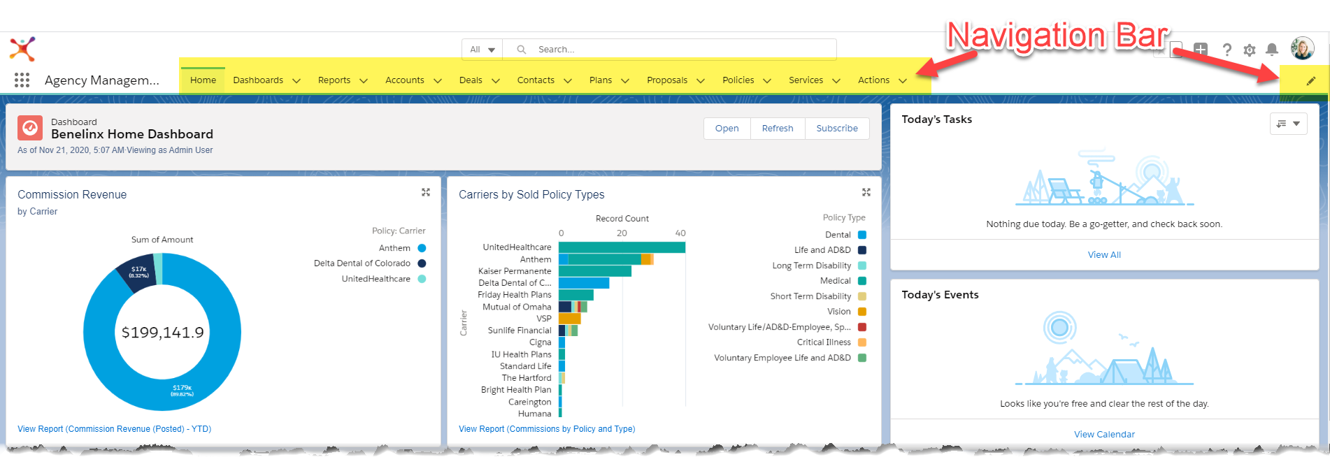
Task: Click the UnitedHealthcare legend swatch in Commission Revenue
Action: tap(422, 279)
